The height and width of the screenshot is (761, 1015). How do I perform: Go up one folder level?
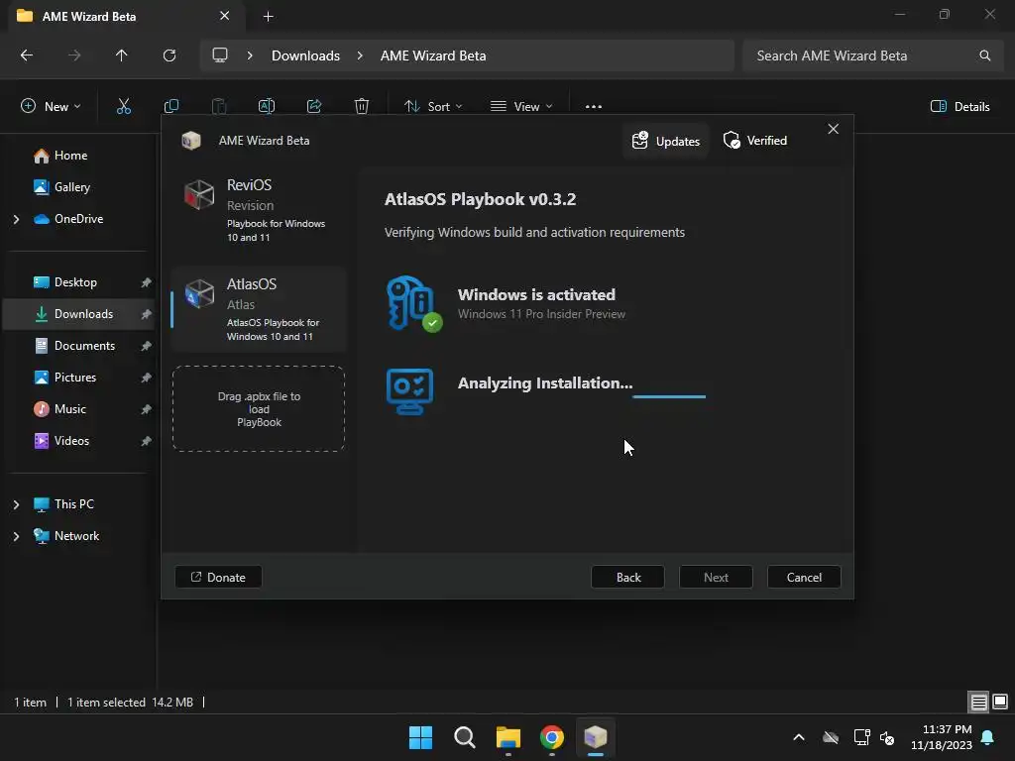click(121, 55)
